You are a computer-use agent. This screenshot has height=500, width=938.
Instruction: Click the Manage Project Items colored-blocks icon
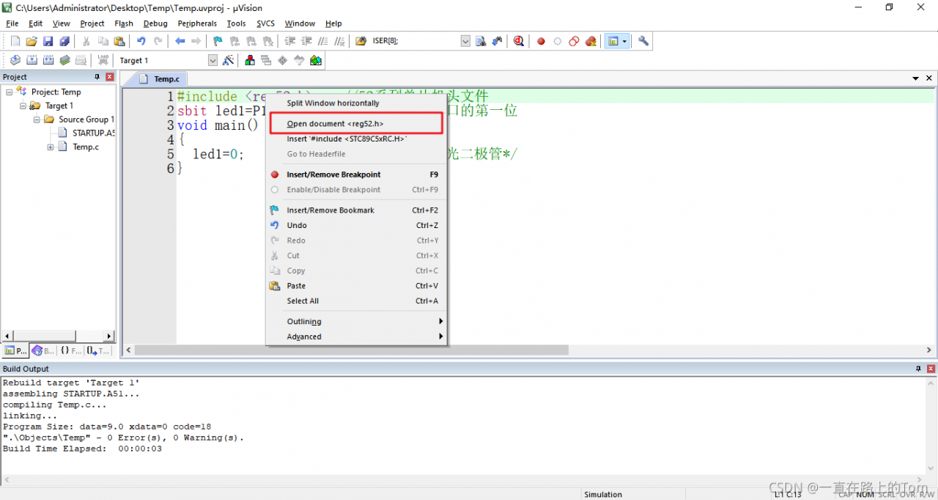[251, 61]
